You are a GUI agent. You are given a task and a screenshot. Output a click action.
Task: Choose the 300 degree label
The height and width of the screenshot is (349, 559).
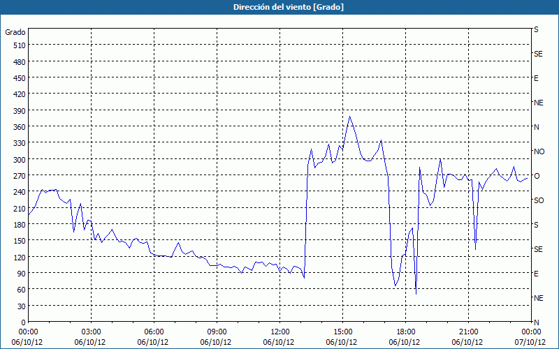click(x=20, y=160)
